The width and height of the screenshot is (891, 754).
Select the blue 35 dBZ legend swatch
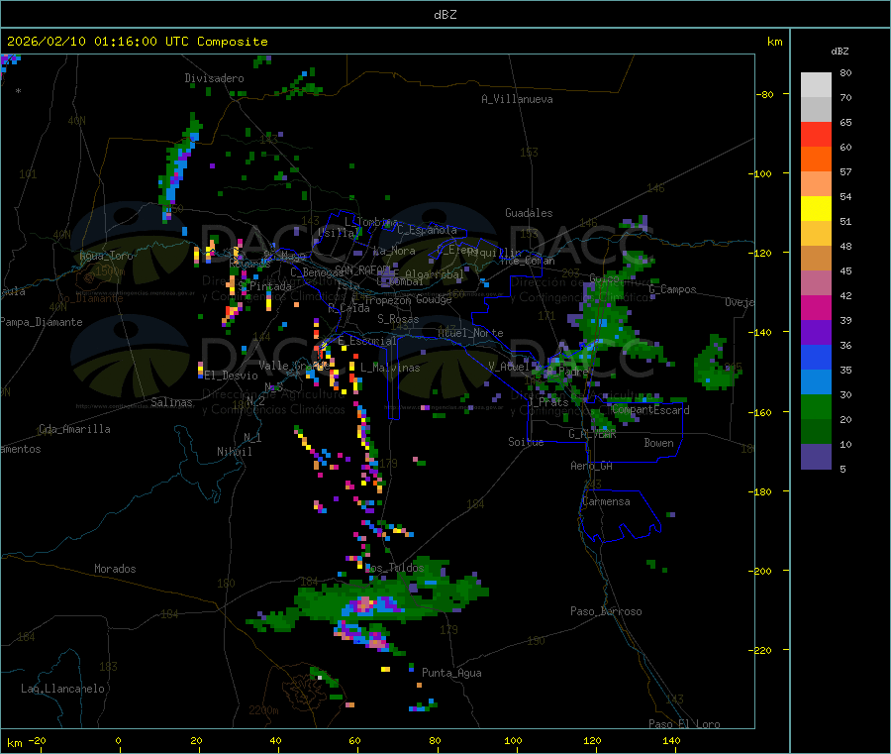coord(816,357)
